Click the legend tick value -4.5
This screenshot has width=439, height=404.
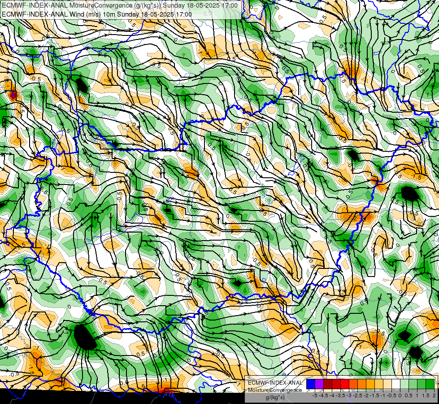click(324, 395)
